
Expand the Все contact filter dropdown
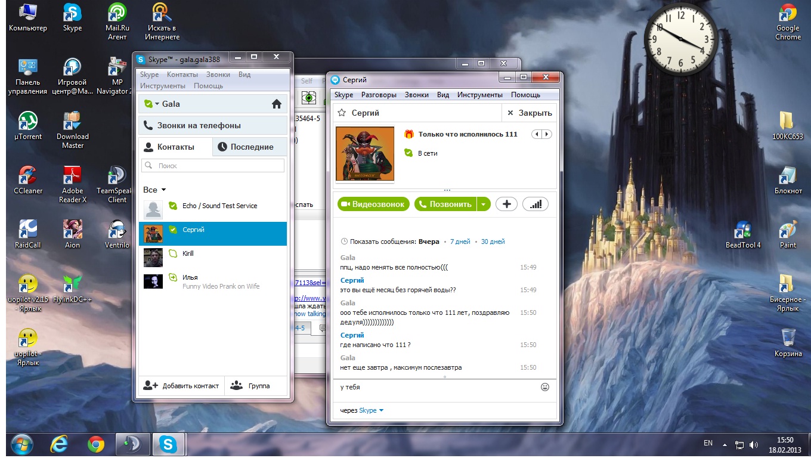click(x=154, y=190)
